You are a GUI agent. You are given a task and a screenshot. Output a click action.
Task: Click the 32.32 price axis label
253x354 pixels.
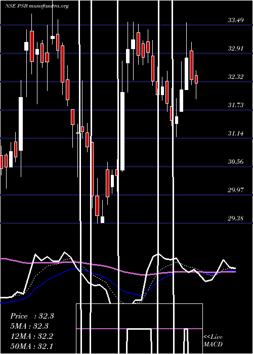coord(236,77)
